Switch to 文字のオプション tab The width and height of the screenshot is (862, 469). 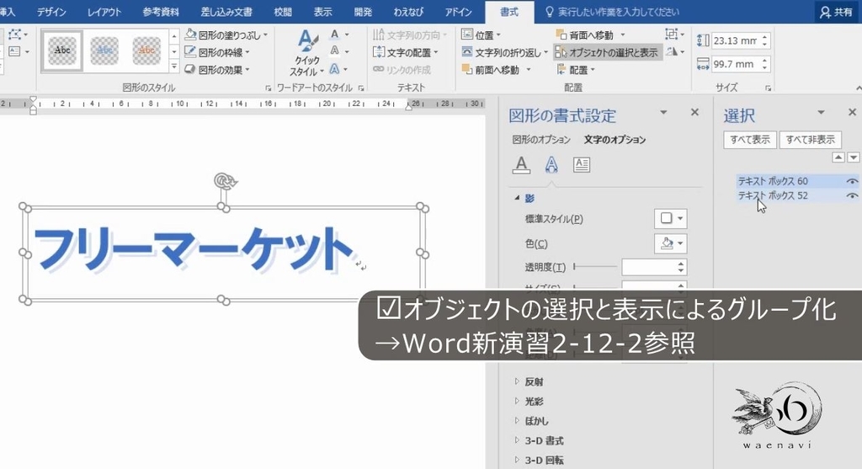(x=615, y=140)
